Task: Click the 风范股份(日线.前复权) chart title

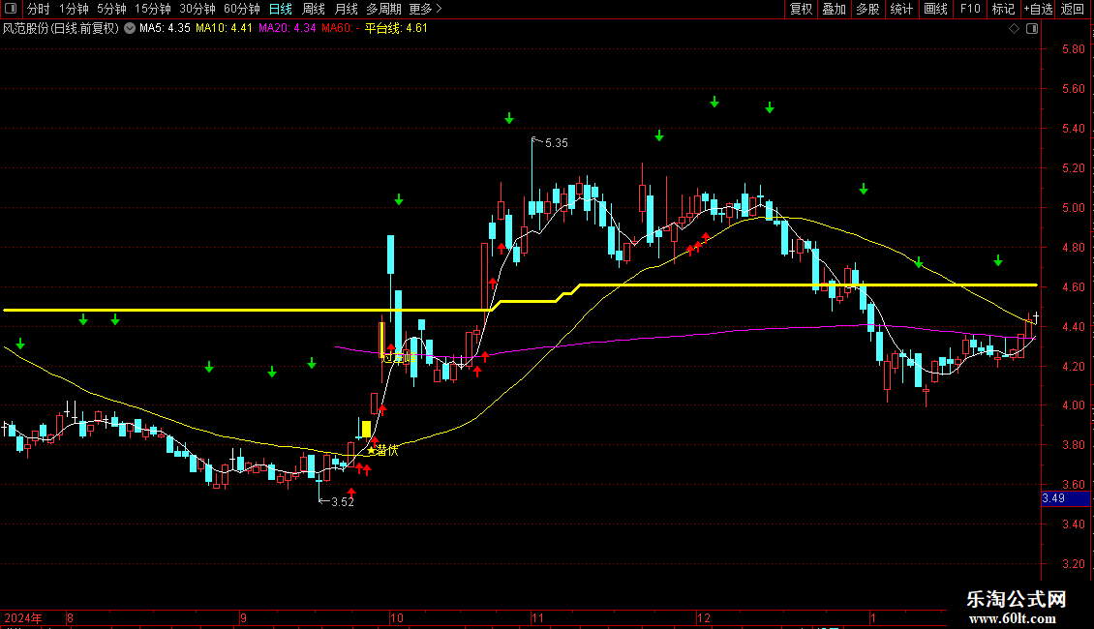Action: click(x=61, y=29)
